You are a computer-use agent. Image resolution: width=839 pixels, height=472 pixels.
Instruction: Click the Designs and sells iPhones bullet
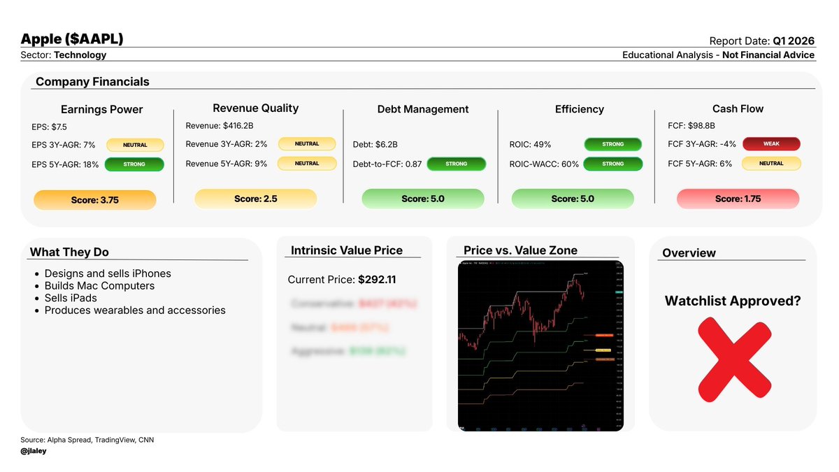coord(108,273)
